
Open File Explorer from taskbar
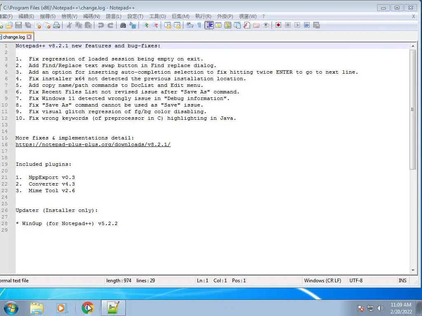[x=37, y=308]
